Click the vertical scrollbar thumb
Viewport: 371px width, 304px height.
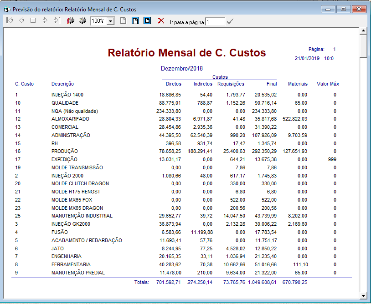[363, 46]
